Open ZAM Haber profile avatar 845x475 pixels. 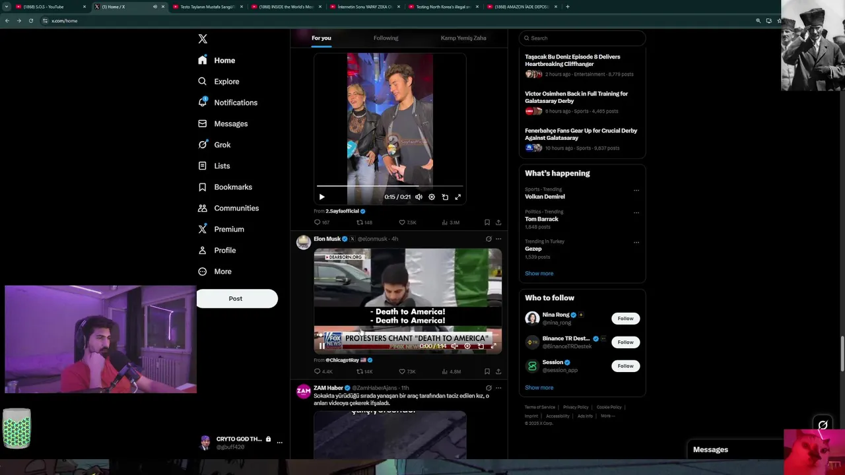click(x=304, y=391)
